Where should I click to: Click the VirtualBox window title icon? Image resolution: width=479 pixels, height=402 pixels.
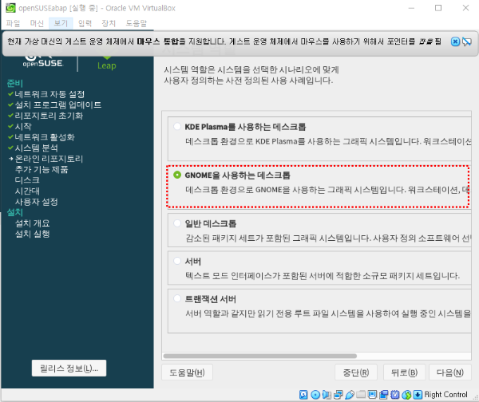tap(10, 8)
